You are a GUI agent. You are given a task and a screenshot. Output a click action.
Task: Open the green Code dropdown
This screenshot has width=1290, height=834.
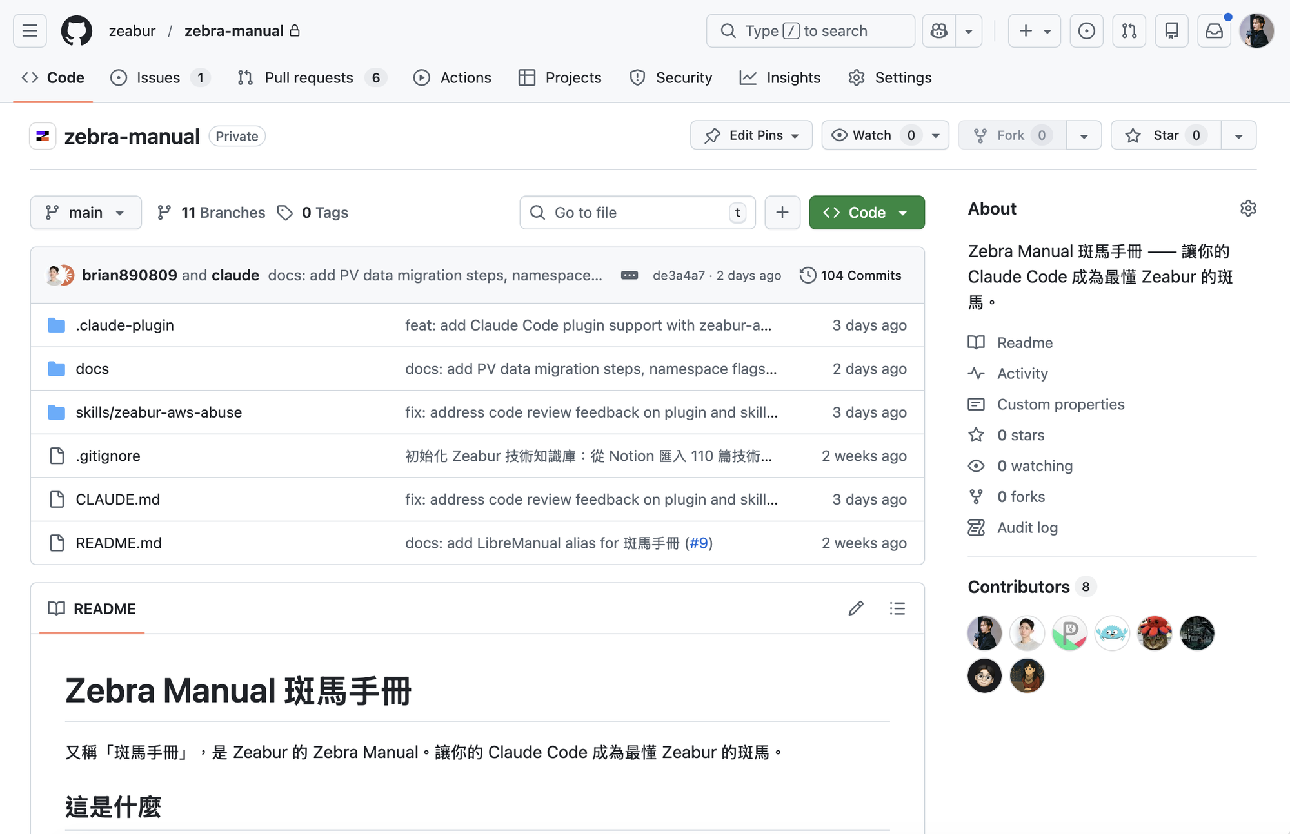tap(867, 212)
